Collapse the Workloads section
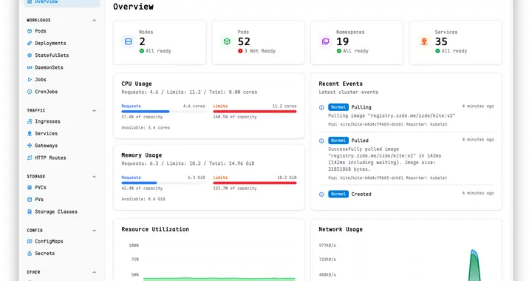Image resolution: width=532 pixels, height=281 pixels. click(x=94, y=21)
